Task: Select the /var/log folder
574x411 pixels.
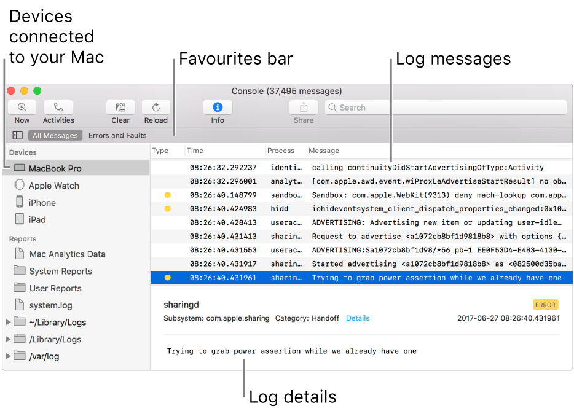Action: click(x=37, y=356)
